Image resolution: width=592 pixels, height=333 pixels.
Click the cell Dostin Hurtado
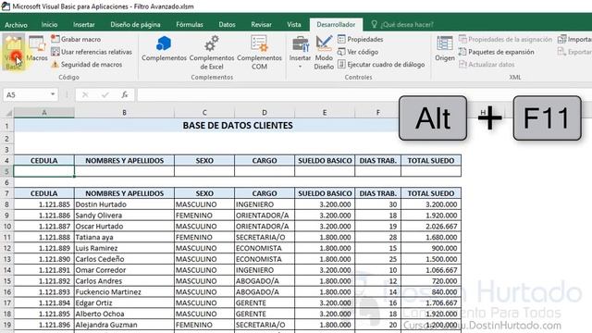click(124, 204)
